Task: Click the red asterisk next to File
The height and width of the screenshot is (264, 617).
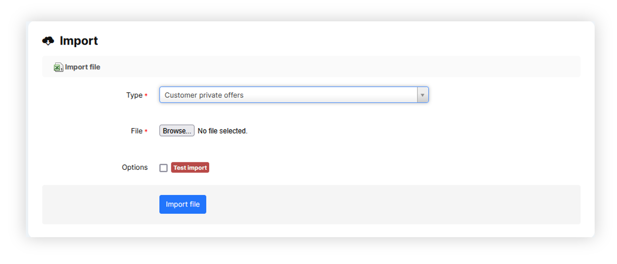Action: [x=146, y=132]
